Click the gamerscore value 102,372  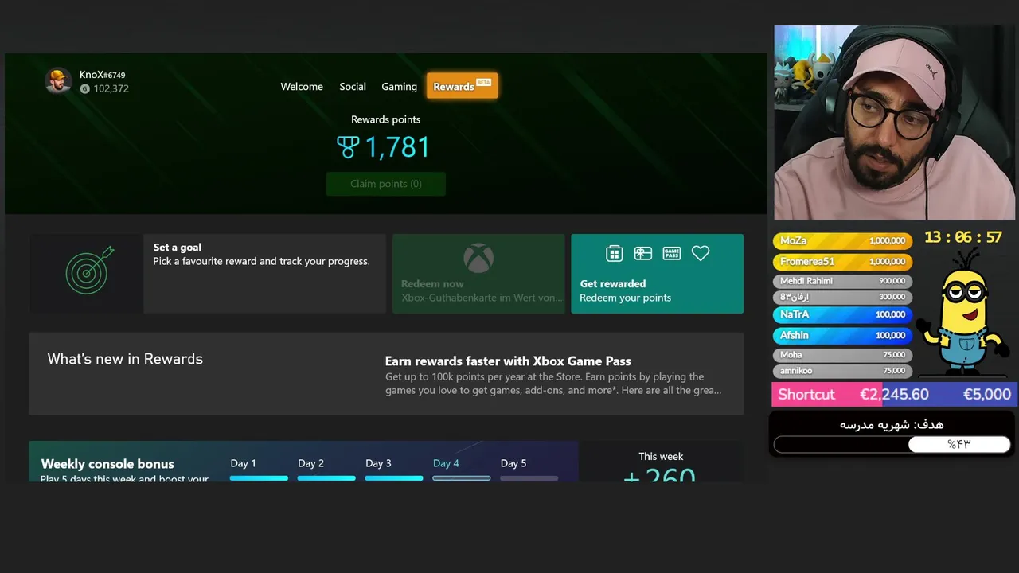(x=111, y=89)
